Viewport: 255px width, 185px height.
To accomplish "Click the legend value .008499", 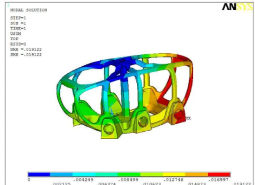I will pos(128,179).
